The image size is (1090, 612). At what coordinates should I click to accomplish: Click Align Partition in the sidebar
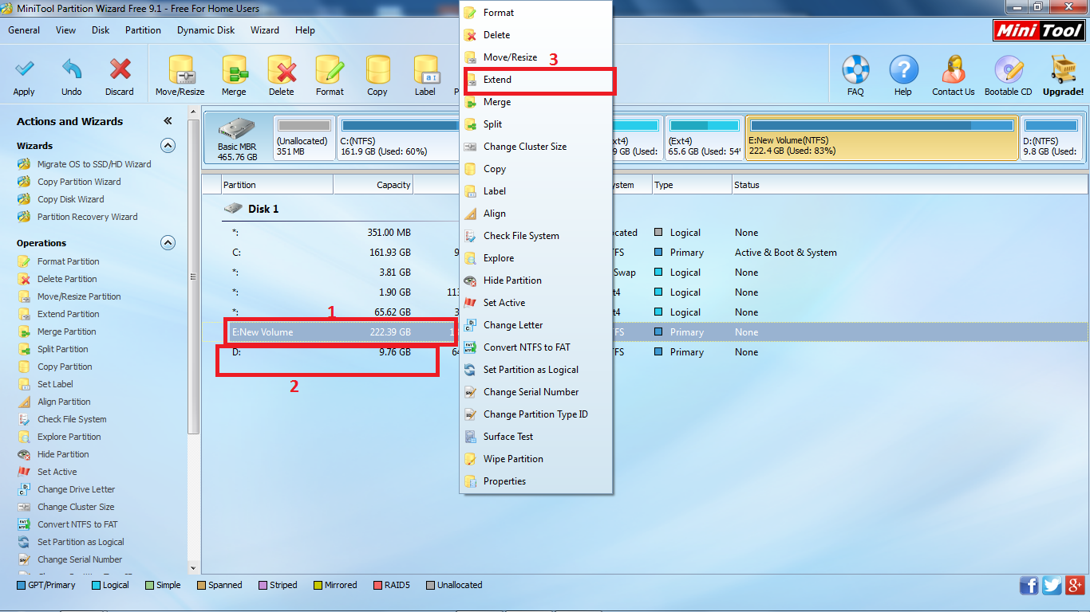click(x=64, y=402)
